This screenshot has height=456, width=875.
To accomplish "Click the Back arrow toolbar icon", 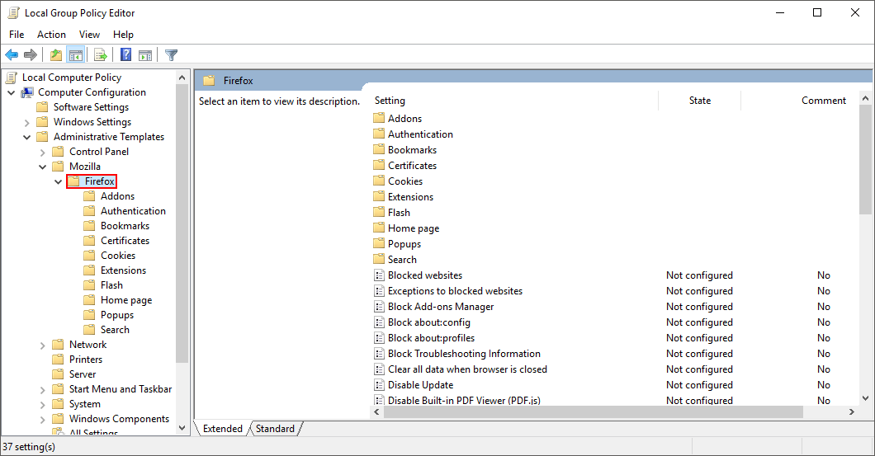I will click(x=12, y=54).
